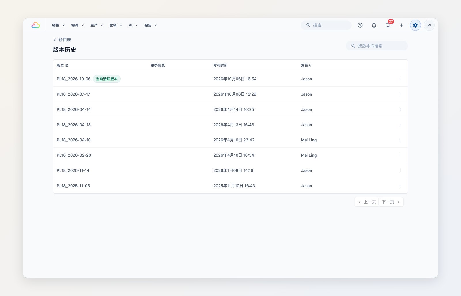Open row menu for PL18_2026-04-13
This screenshot has width=461, height=296.
[400, 125]
